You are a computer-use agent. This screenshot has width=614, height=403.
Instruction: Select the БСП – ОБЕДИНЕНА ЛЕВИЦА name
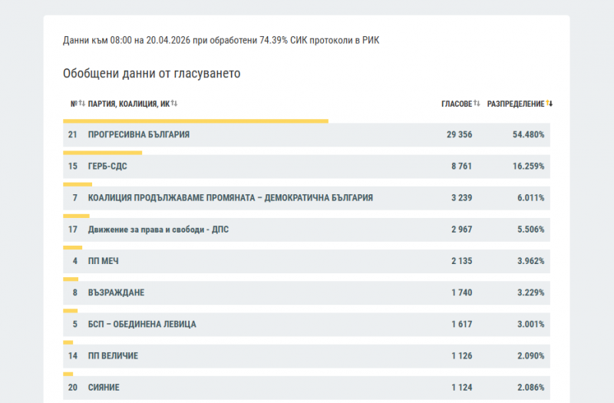click(x=142, y=324)
